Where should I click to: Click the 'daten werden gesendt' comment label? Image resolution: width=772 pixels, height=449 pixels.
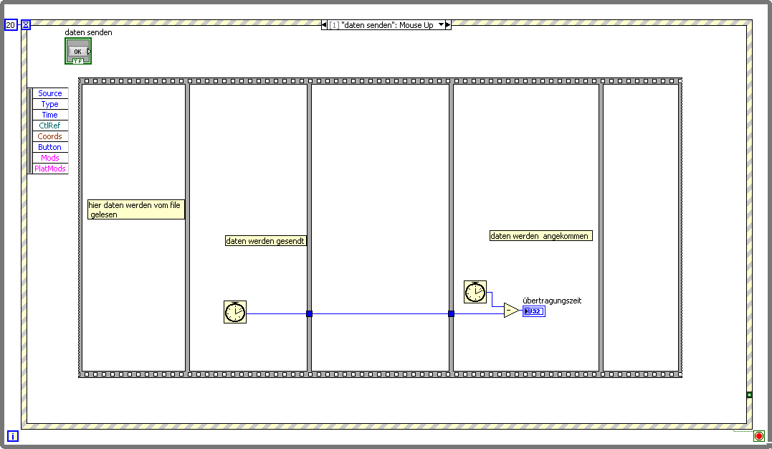(x=265, y=241)
